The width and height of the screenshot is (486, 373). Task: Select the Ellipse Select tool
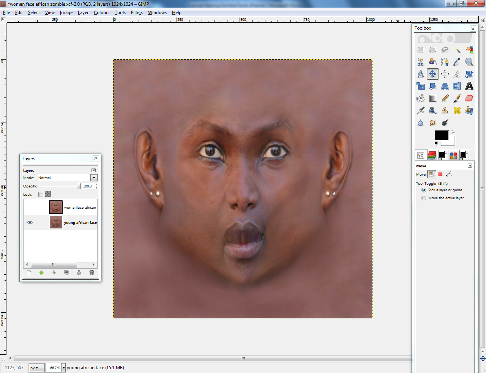coord(433,50)
